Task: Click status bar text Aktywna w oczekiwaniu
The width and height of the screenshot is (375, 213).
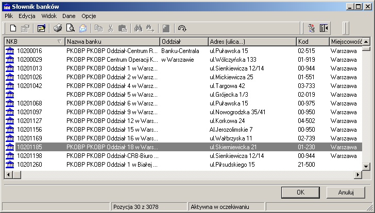Action: tap(220, 207)
